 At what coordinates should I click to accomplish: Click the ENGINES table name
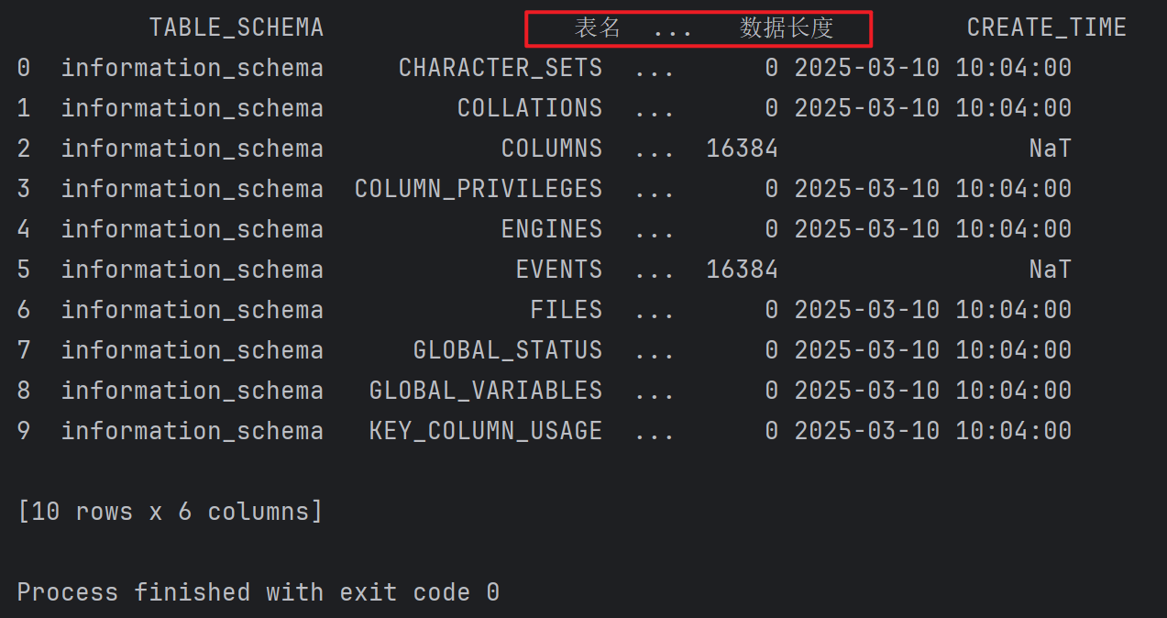coord(552,229)
